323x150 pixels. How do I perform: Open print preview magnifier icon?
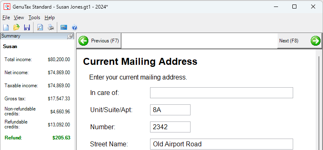pos(40,27)
